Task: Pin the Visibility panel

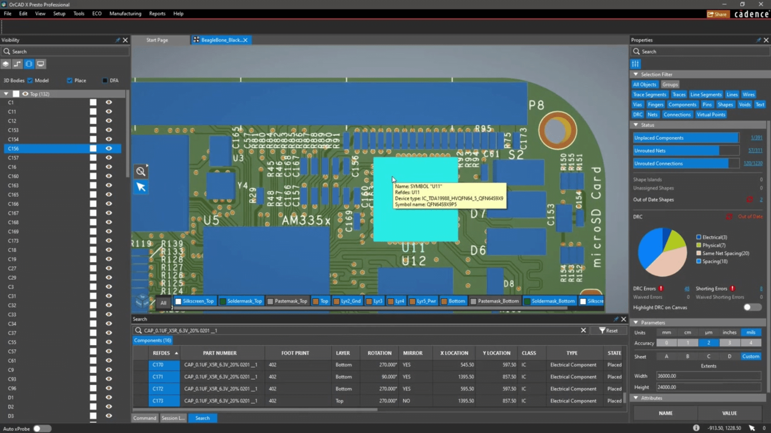Action: tap(118, 40)
